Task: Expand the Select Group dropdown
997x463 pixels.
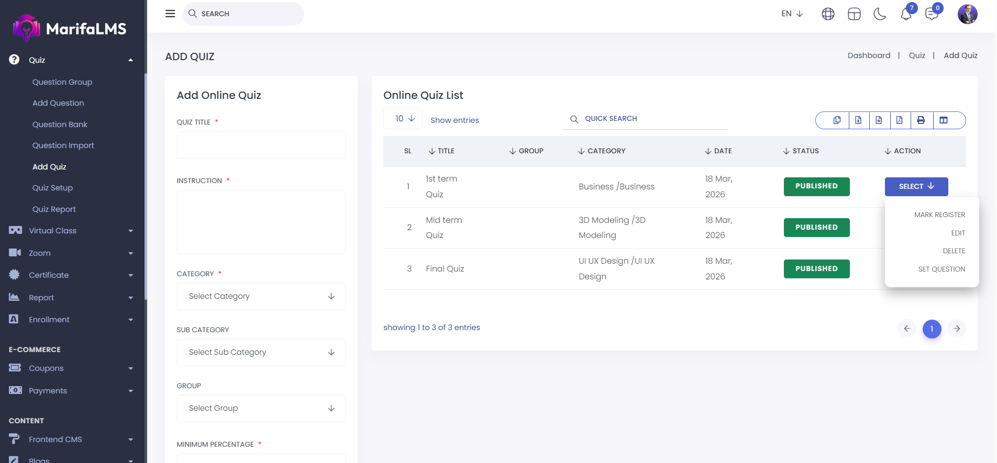Action: click(261, 409)
